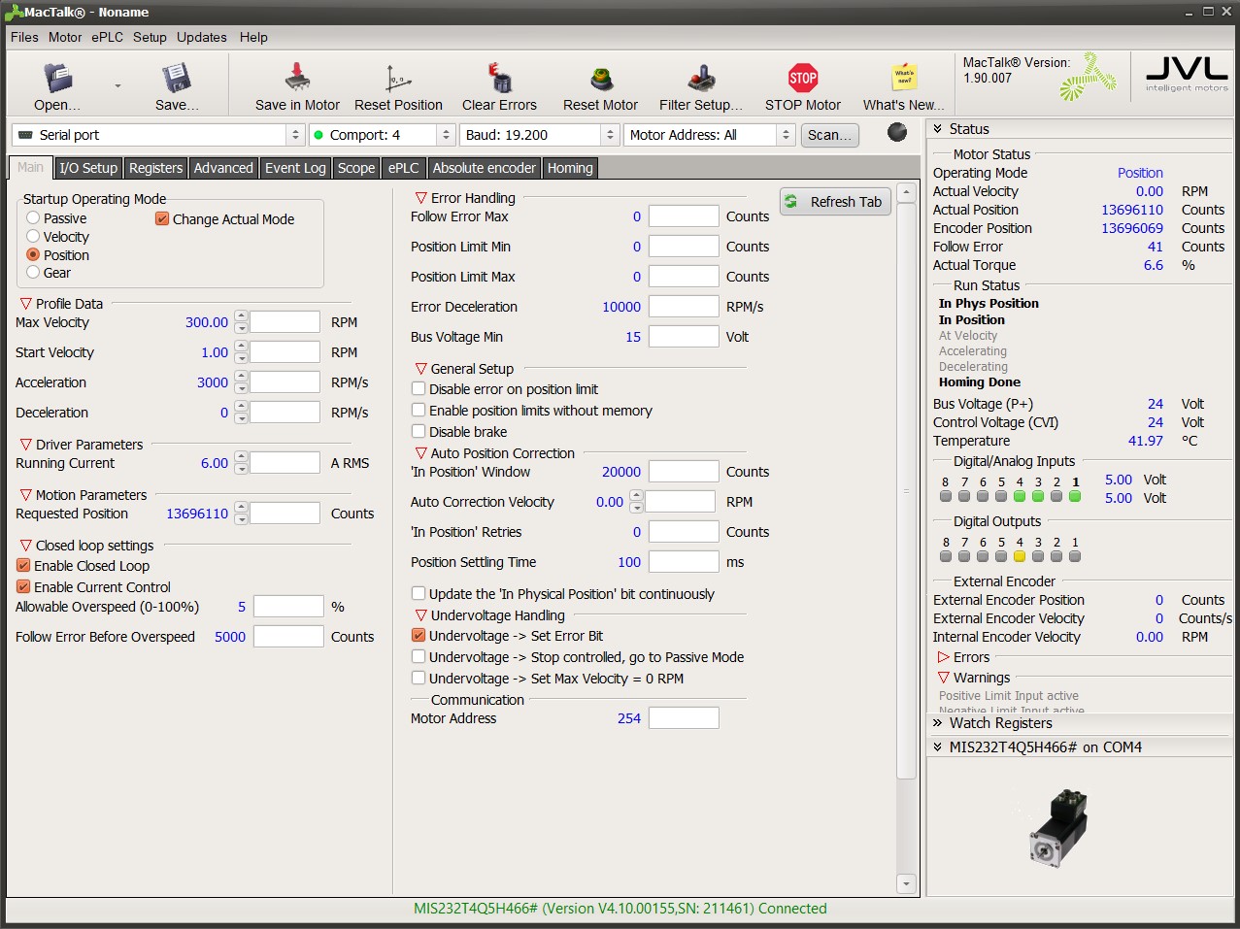1240x929 pixels.
Task: Toggle Enable Current Control checkbox
Action: tap(23, 587)
